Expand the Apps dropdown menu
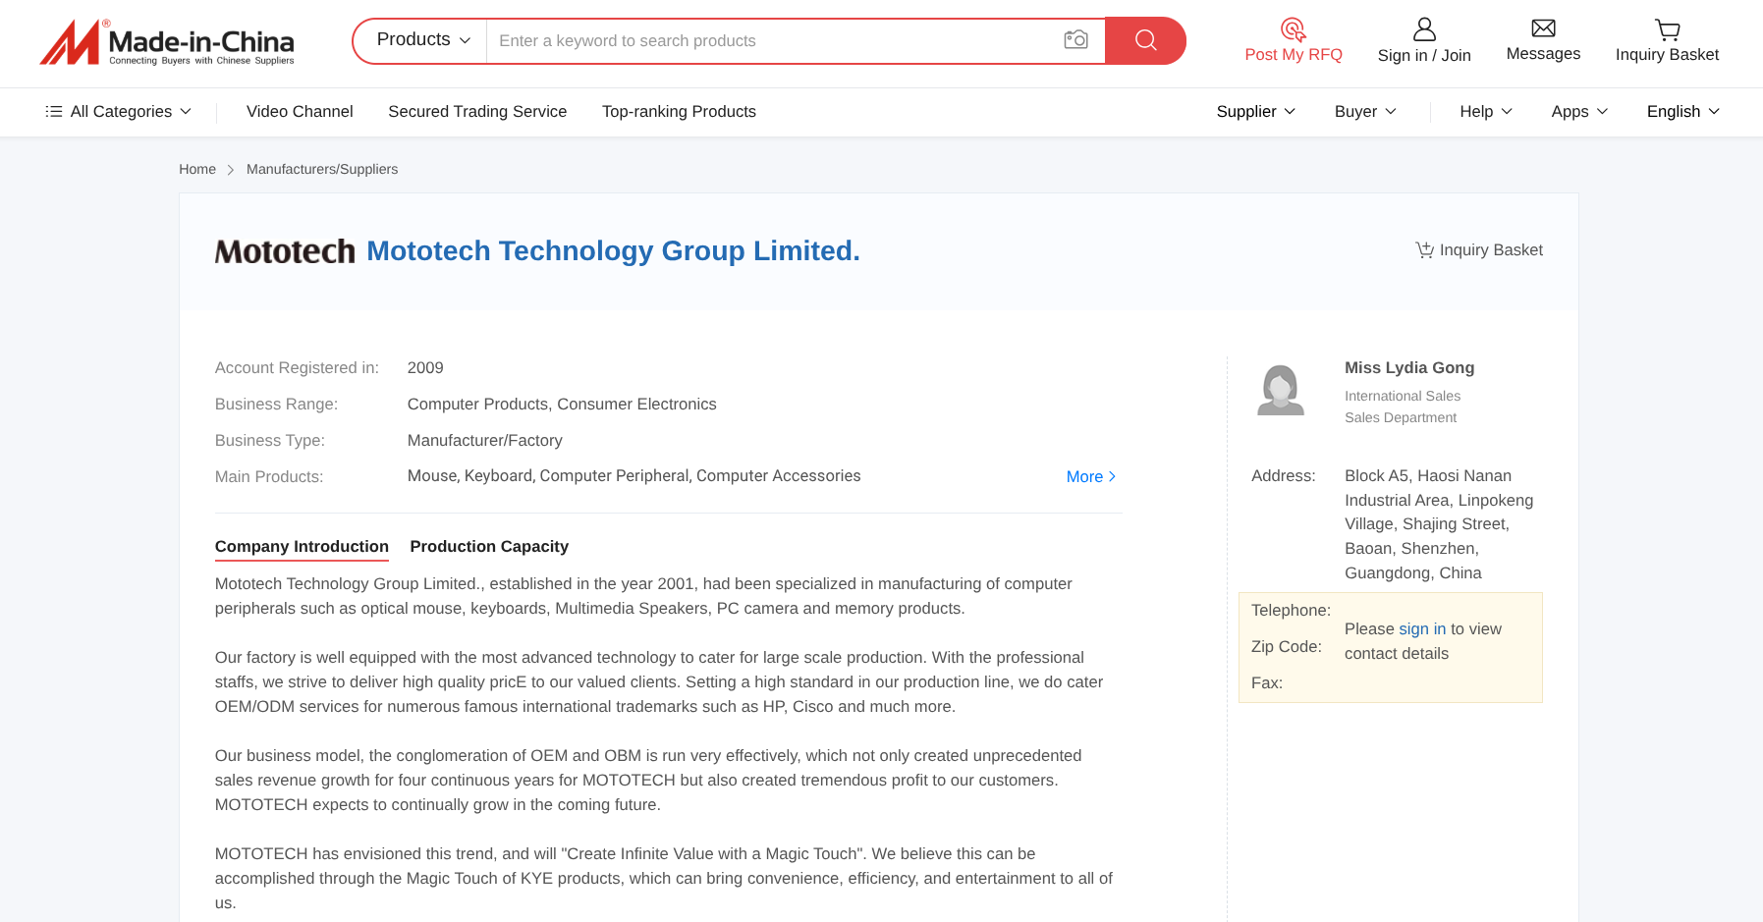This screenshot has width=1763, height=922. click(x=1578, y=112)
